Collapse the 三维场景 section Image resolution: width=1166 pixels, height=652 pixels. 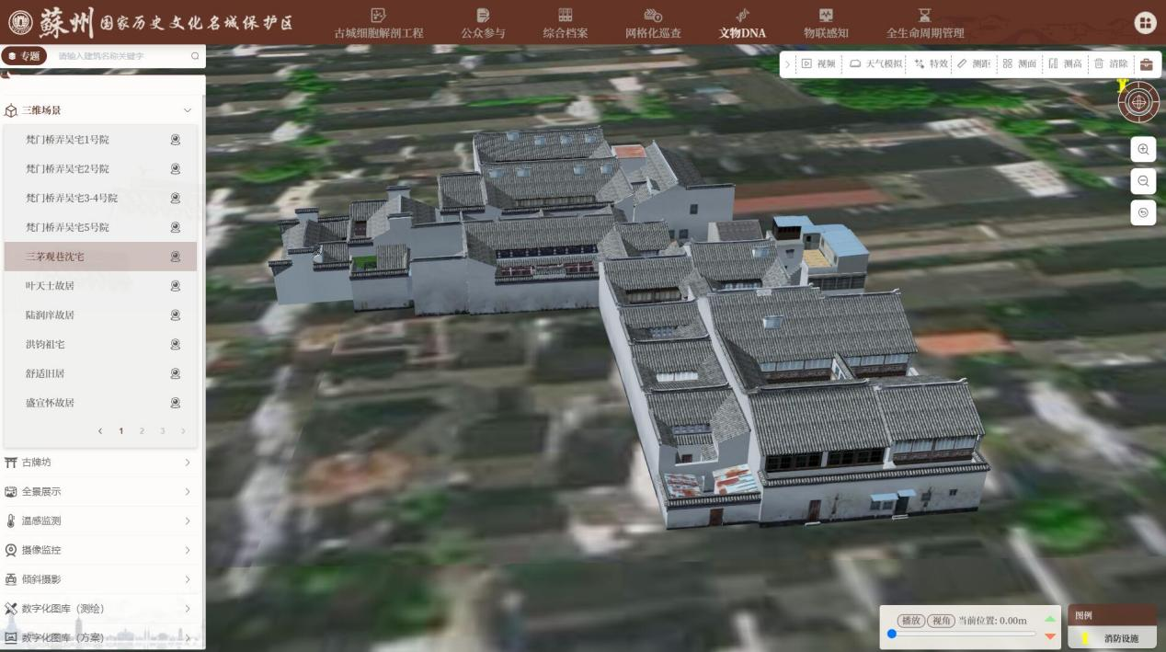(x=188, y=110)
